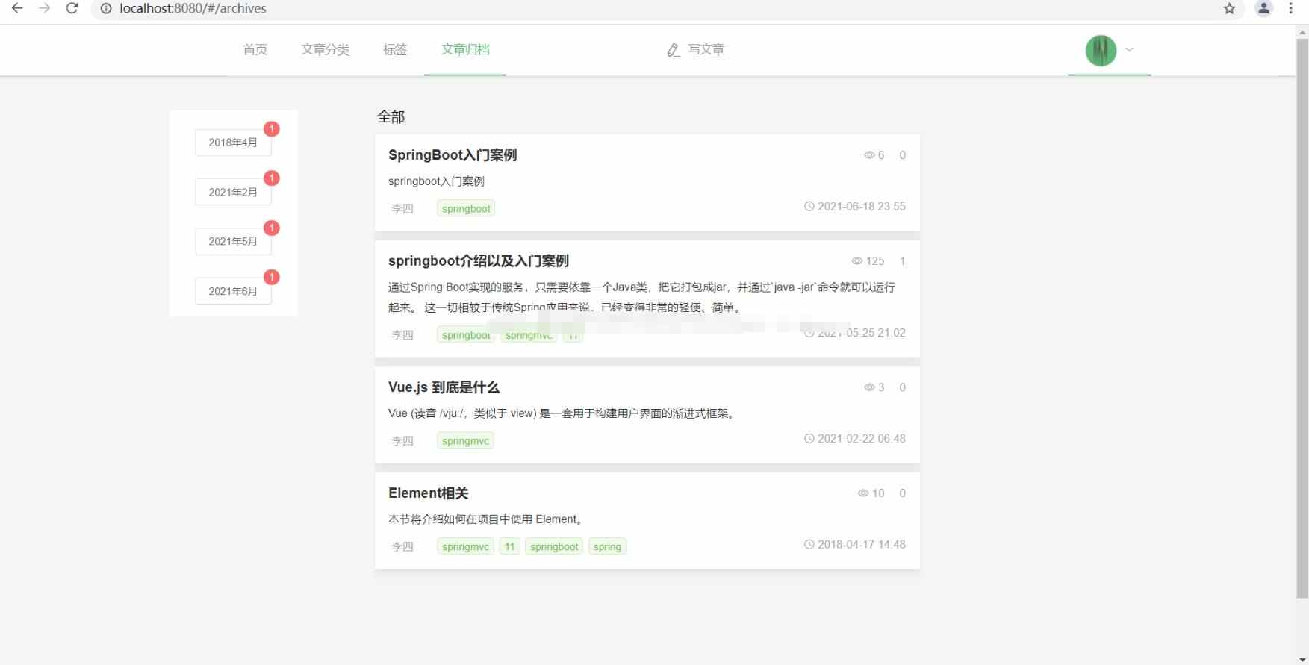
Task: Filter archives by 2021年2月
Action: 233,192
